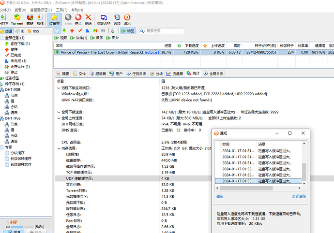Open the Comet Passport (彗星通行证) menu

[41, 10]
